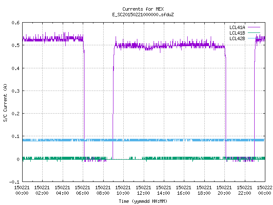Click the chart title 'Currents for MEX'
Image resolution: width=273 pixels, height=205 pixels.
click(143, 9)
